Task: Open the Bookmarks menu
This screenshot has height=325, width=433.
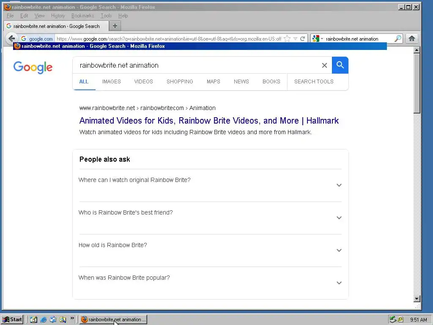Action: (x=82, y=16)
